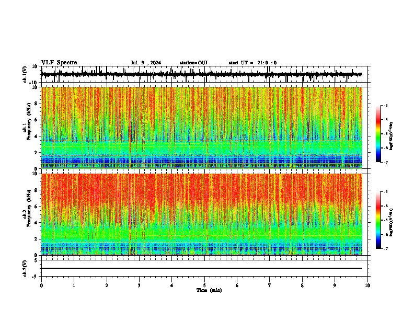414x320 pixels.
Task: Click inside the ch.2 spectrogram panel
Action: pos(202,214)
